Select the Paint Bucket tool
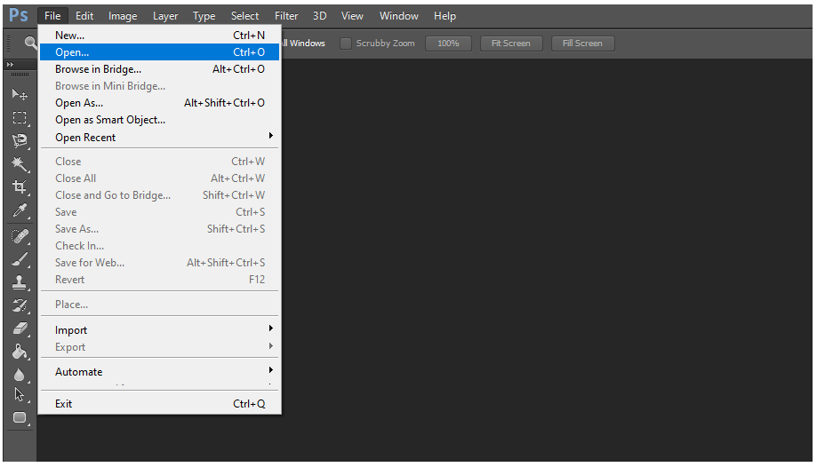 [20, 352]
